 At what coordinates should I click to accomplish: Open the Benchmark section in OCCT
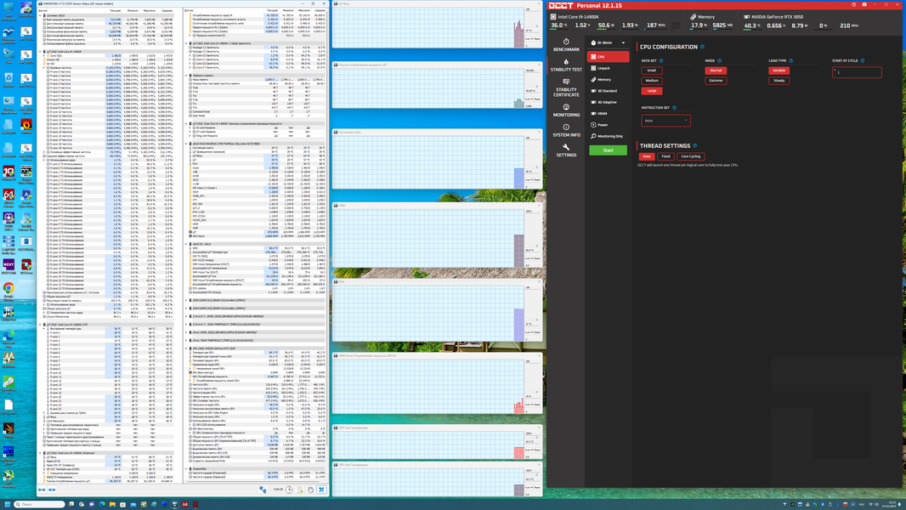click(566, 45)
